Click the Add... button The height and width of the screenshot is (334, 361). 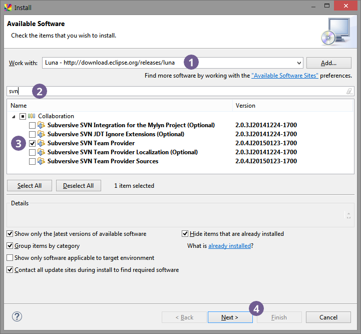point(328,63)
